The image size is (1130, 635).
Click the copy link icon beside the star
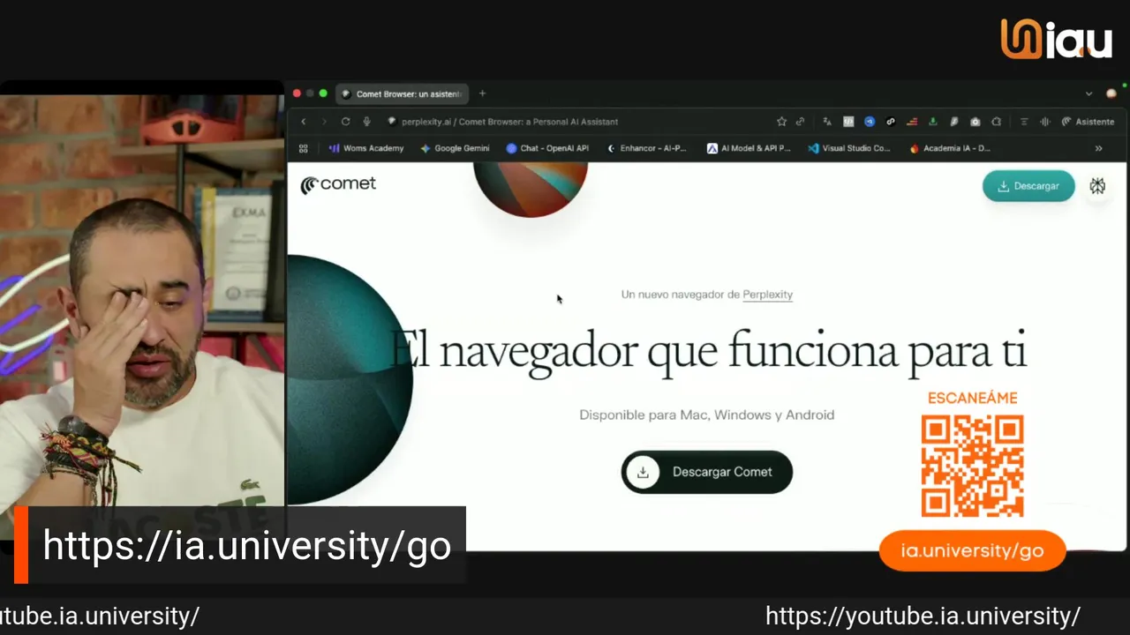[x=801, y=122]
